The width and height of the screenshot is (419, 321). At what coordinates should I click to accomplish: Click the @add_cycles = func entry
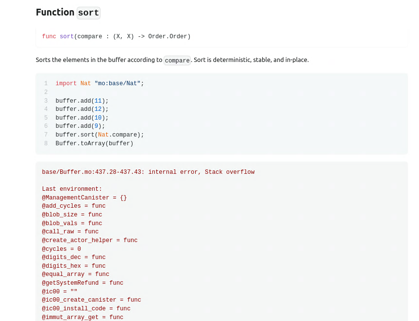74,206
